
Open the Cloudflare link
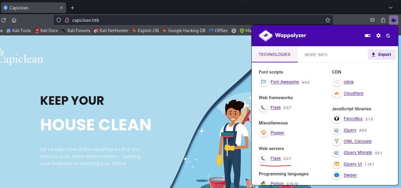pos(353,93)
